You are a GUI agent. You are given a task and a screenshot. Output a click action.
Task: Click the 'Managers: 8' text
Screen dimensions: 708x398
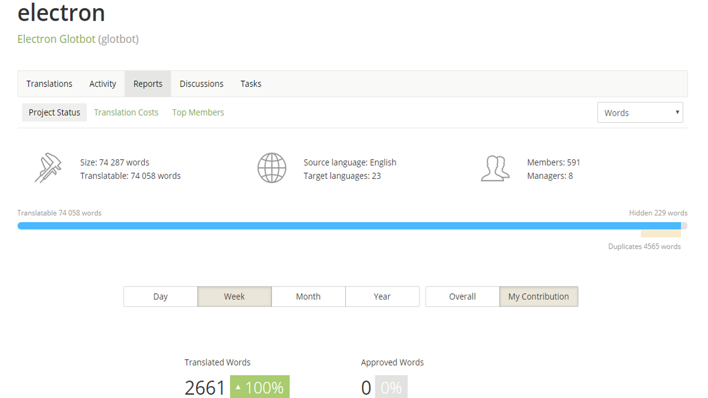[x=550, y=176]
